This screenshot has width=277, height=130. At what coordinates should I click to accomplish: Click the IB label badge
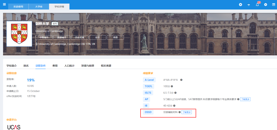tap(146, 106)
